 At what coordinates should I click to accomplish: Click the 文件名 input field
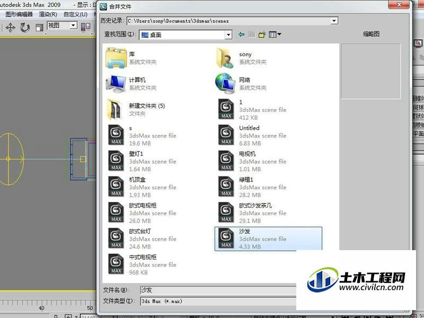pos(218,290)
